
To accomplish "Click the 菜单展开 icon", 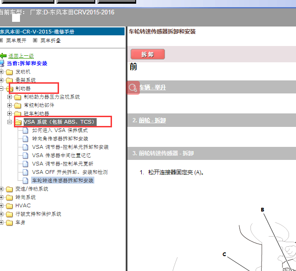I will click(x=1, y=40).
